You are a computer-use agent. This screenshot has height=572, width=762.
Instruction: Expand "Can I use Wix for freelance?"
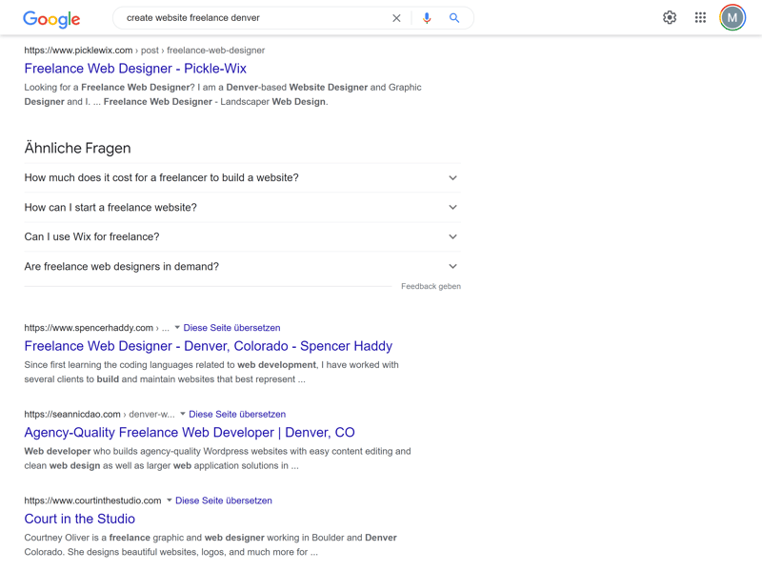click(243, 236)
